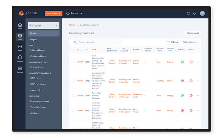Select the checkbox for post 59490
Screen dimensions: 223x137
point(73,110)
